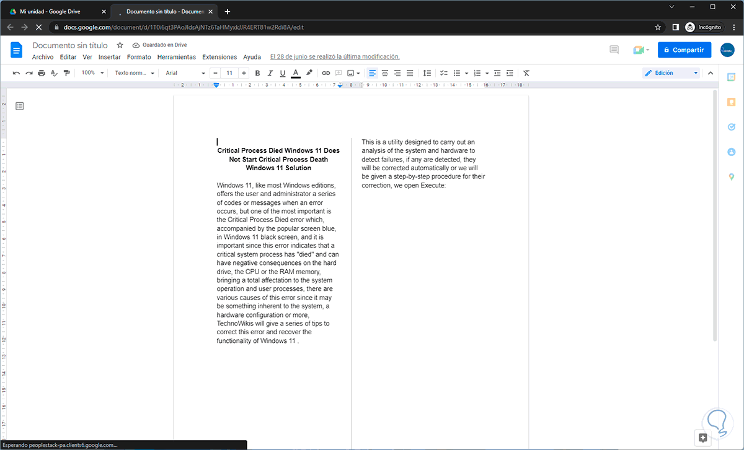Click the clear formatting icon
Screen dimensions: 744x450
click(x=526, y=73)
